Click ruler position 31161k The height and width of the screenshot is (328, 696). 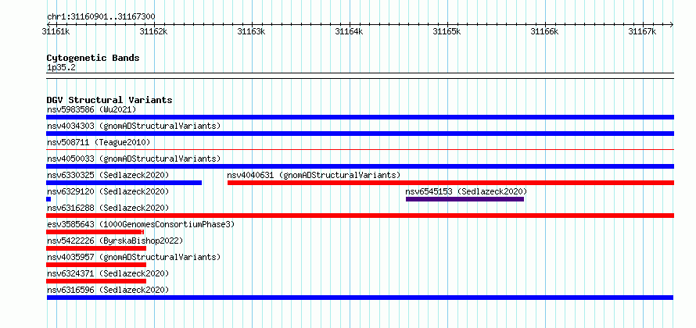pyautogui.click(x=56, y=31)
